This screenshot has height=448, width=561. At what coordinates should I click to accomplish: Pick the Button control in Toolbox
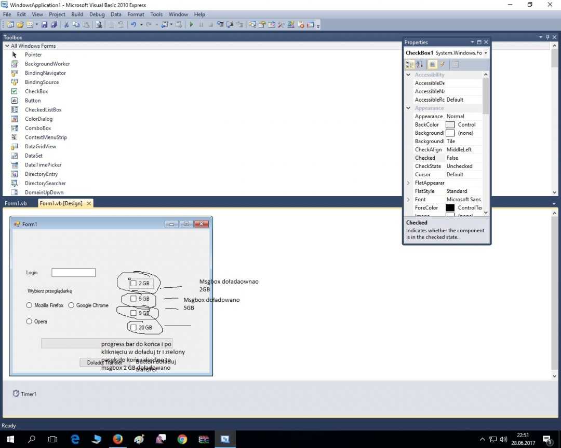point(32,101)
